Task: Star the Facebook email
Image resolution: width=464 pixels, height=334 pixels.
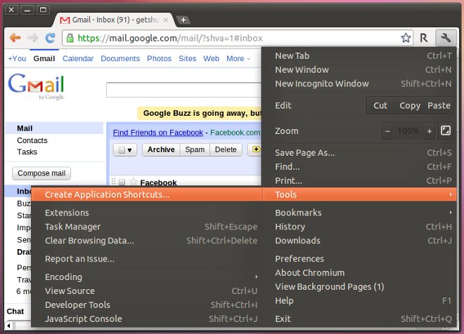Action: click(x=134, y=182)
